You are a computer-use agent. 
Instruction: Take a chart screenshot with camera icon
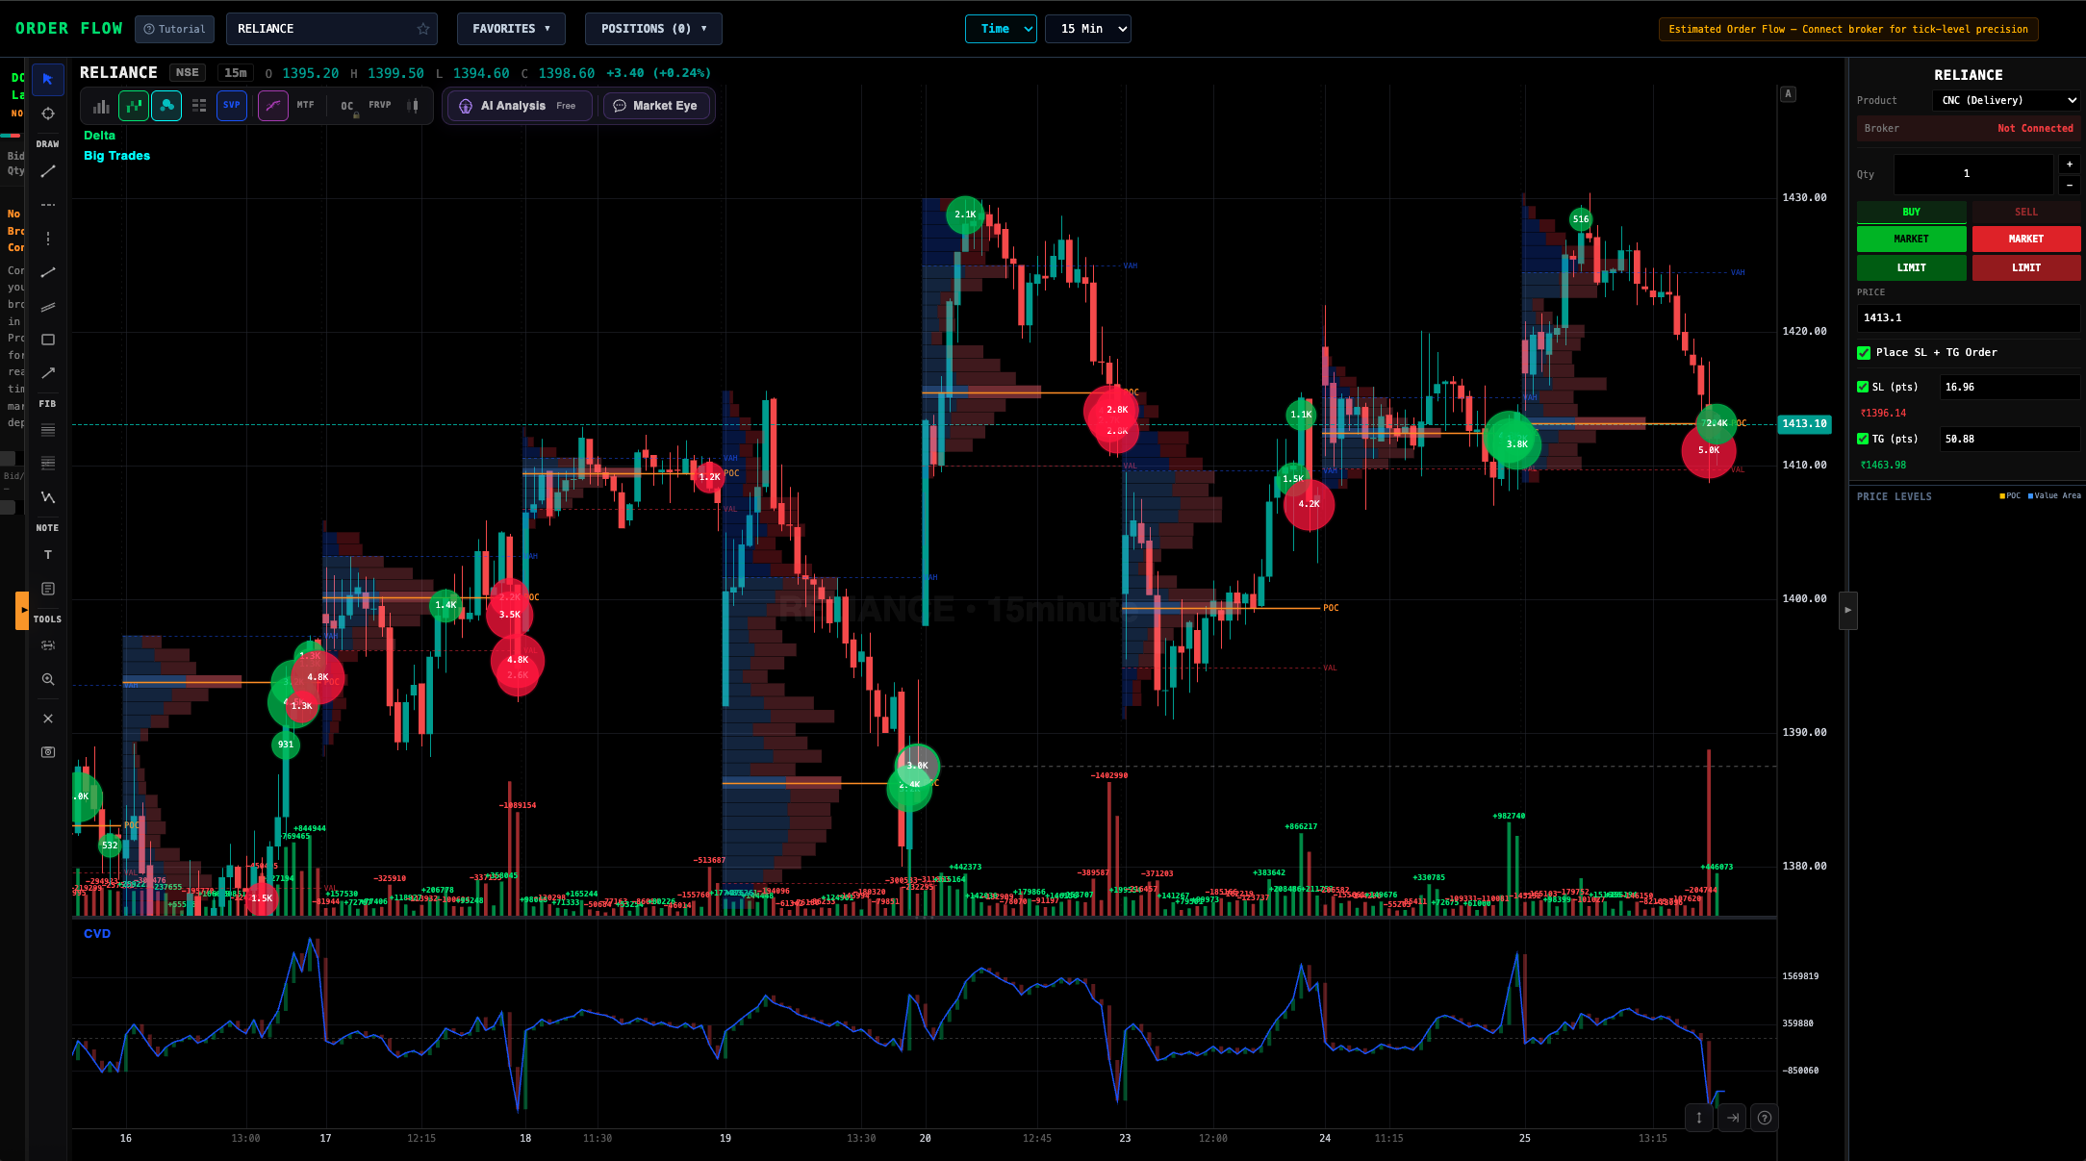coord(48,752)
